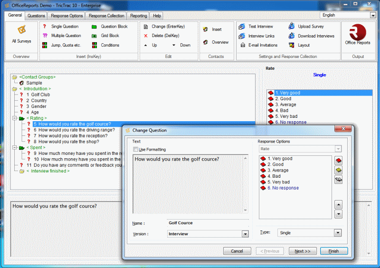The height and width of the screenshot is (268, 380).
Task: Click the Previous button
Action: click(270, 251)
